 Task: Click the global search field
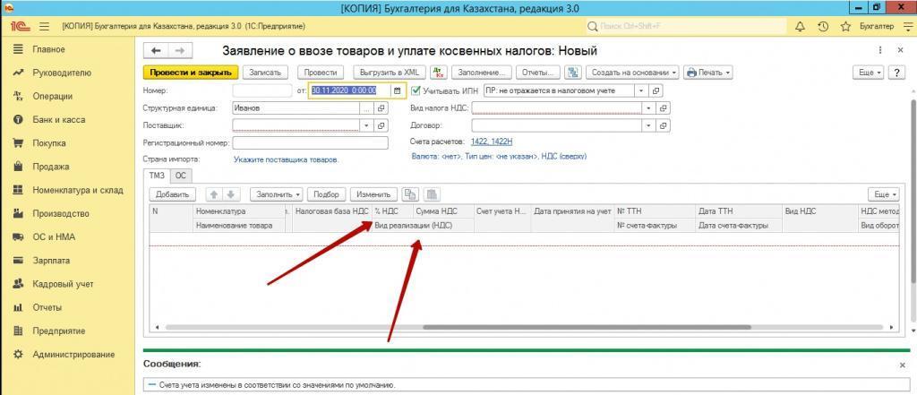(686, 26)
